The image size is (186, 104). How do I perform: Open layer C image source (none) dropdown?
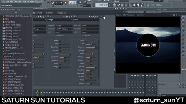pos(90,29)
